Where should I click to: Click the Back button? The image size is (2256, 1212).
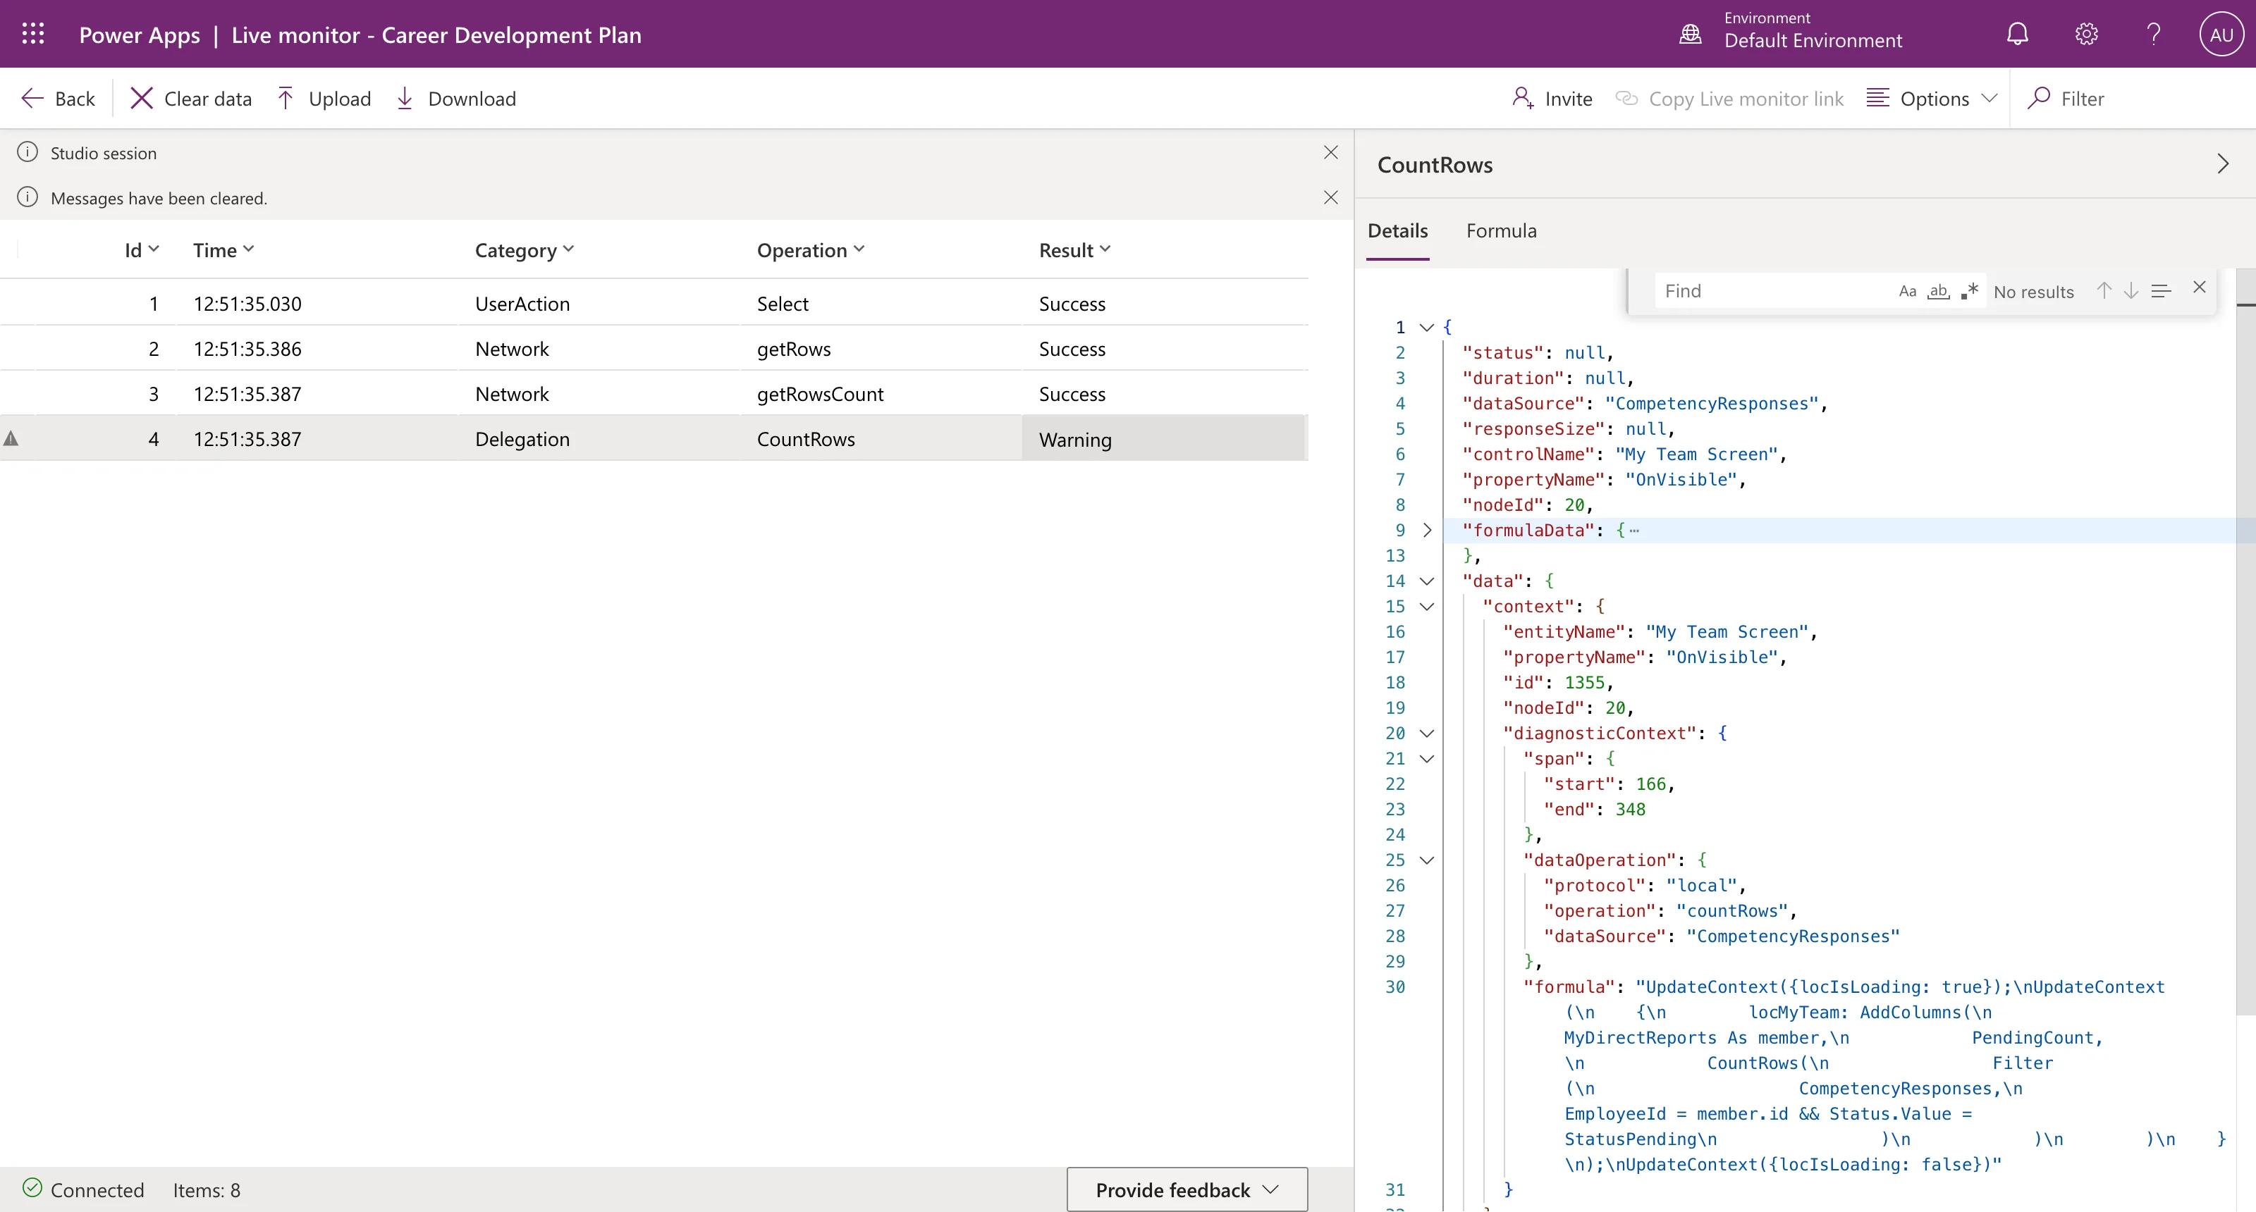(58, 98)
